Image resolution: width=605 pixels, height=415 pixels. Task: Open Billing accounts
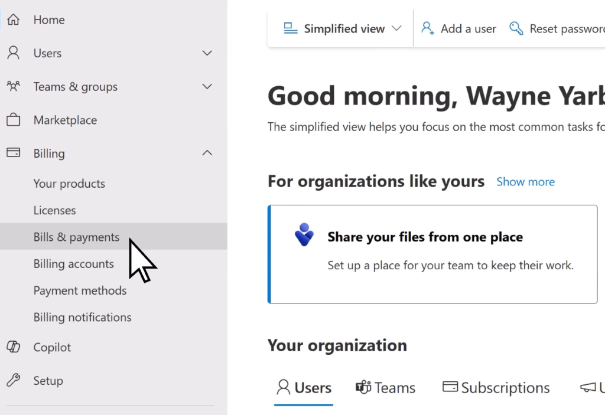coord(113,264)
